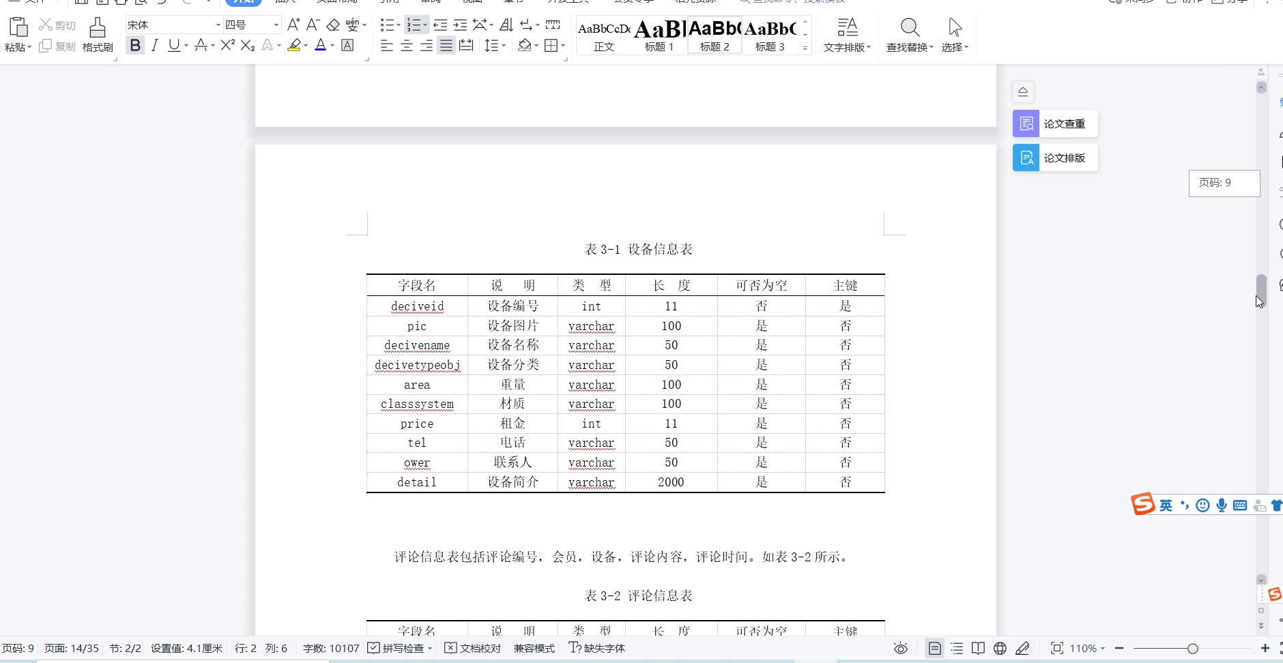Open the 论文查重 side panel tool
Screen dimensions: 1283x663
coord(1055,123)
